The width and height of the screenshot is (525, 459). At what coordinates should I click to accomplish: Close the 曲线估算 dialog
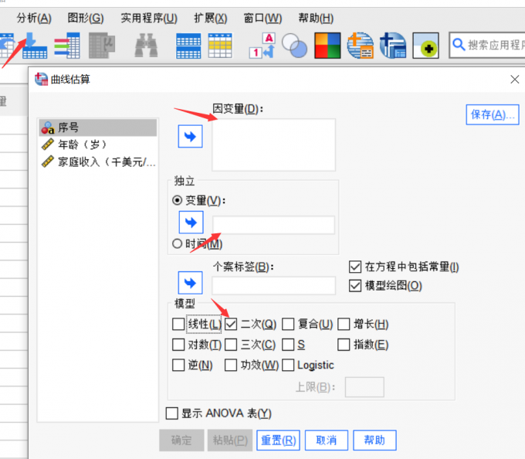pyautogui.click(x=515, y=80)
